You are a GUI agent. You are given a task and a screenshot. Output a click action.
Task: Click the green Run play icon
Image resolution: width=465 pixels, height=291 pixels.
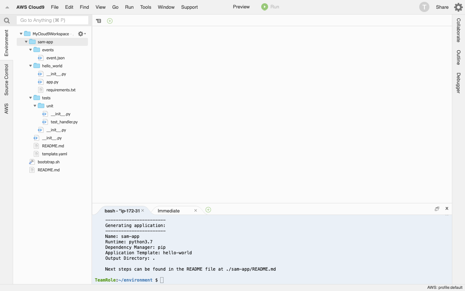coord(264,7)
